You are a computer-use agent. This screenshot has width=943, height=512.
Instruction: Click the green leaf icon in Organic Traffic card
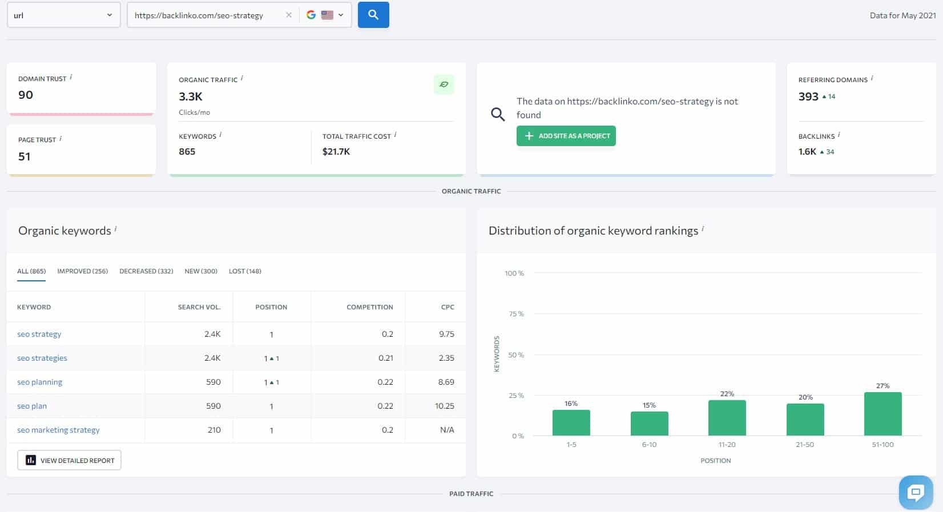(444, 84)
